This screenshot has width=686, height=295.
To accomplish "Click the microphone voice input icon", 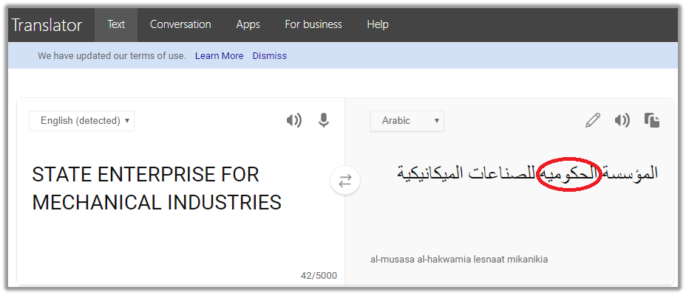I will point(323,120).
